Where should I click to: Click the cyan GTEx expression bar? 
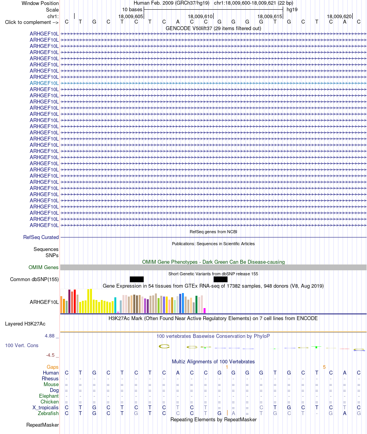pyautogui.click(x=115, y=305)
